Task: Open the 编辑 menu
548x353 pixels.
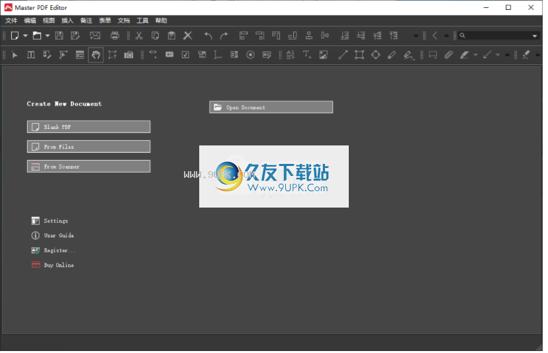Action: point(30,20)
